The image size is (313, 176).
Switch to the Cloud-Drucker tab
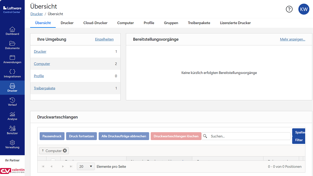pos(95,23)
